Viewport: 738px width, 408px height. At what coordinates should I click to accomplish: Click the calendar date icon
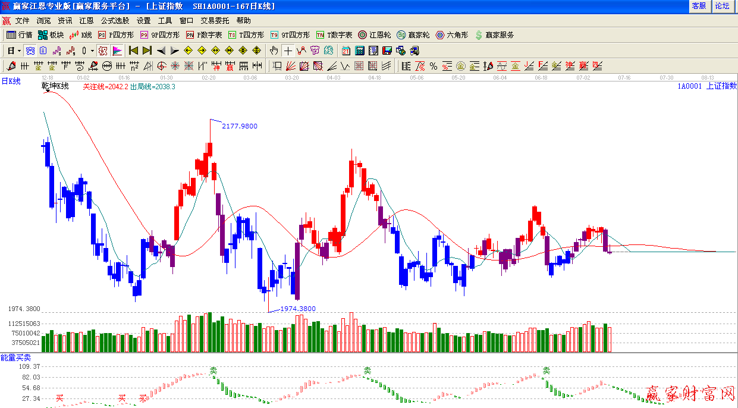[346, 51]
